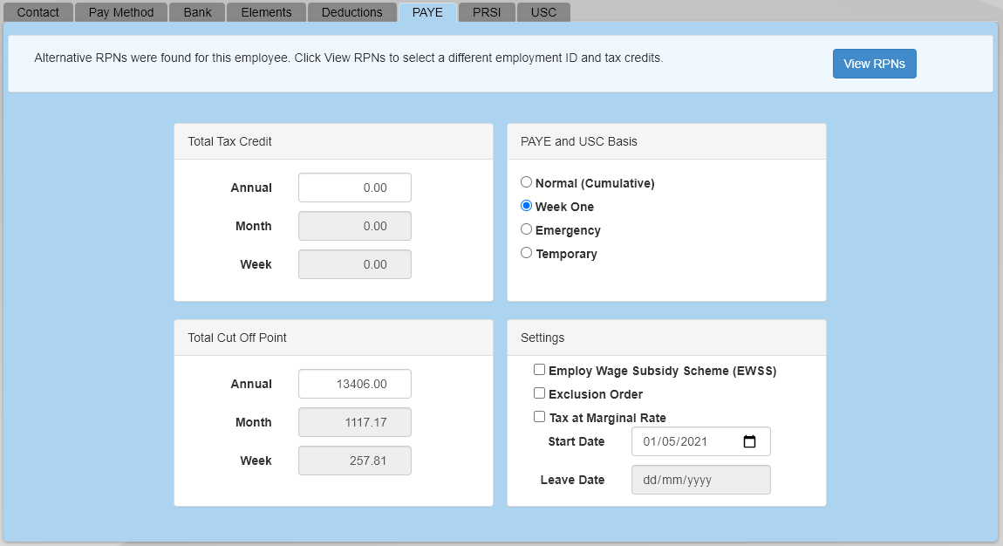The image size is (1003, 546).
Task: Tick the Exclusion Order checkbox
Action: (540, 394)
